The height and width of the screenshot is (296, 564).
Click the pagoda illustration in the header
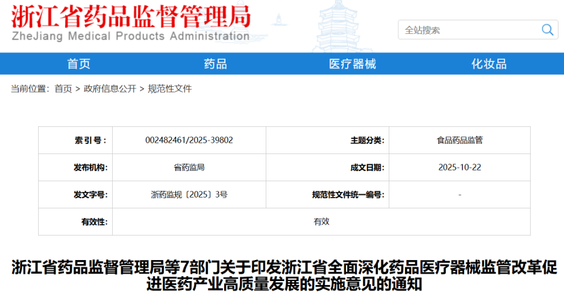tap(336, 26)
